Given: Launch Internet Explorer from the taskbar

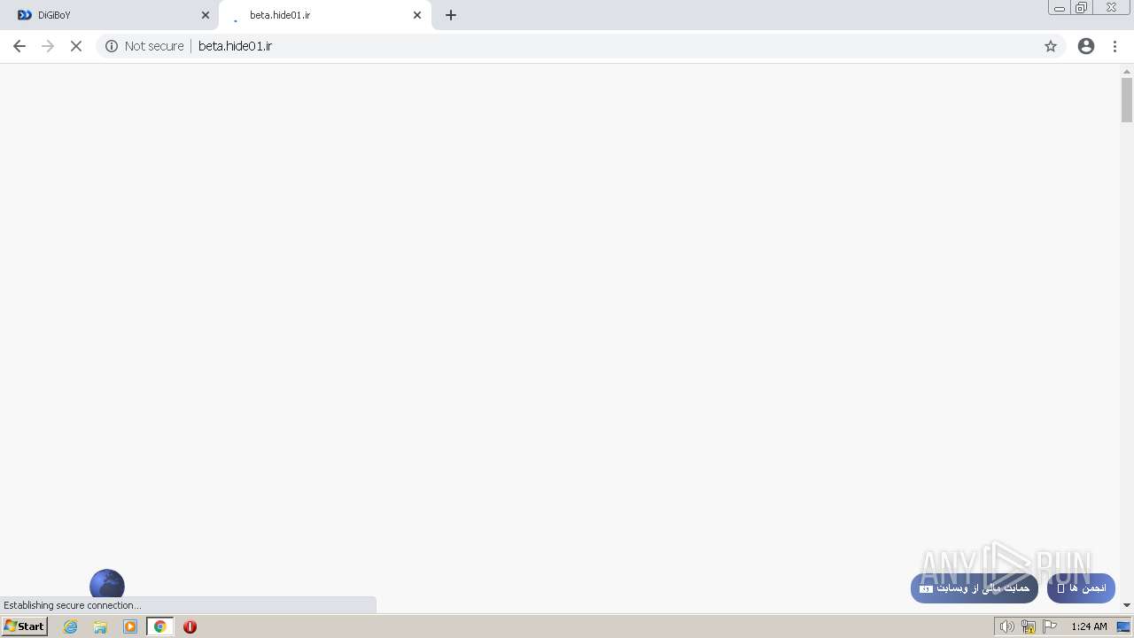Looking at the screenshot, I should [71, 626].
